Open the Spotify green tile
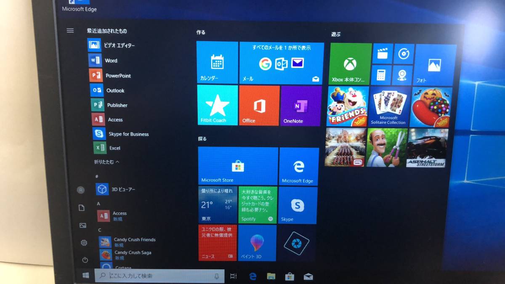 pyautogui.click(x=258, y=205)
